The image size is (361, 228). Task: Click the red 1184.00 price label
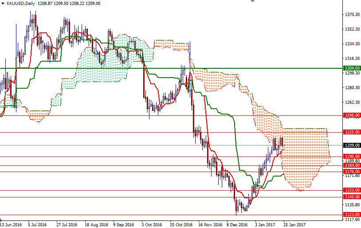(352, 165)
